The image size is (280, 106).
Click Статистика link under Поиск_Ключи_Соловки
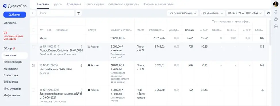click(x=70, y=54)
